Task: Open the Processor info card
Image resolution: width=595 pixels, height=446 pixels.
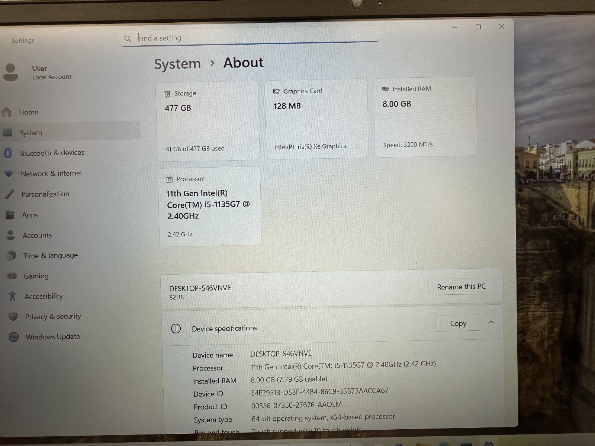Action: (x=210, y=207)
